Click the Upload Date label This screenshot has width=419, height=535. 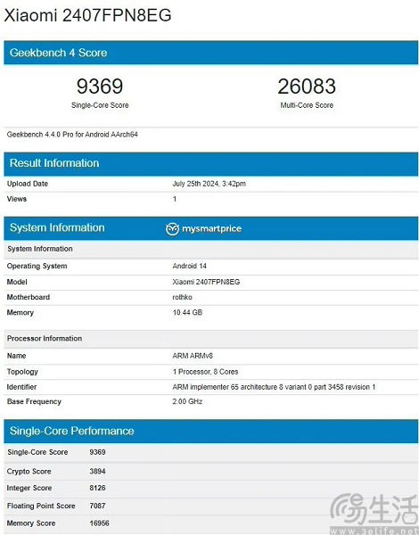[x=28, y=184]
